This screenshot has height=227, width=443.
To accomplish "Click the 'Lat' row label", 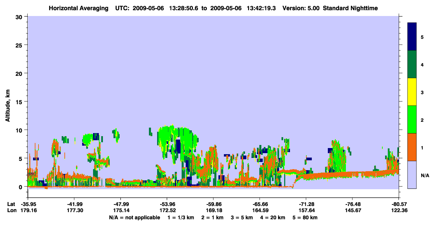I will click(11, 204).
